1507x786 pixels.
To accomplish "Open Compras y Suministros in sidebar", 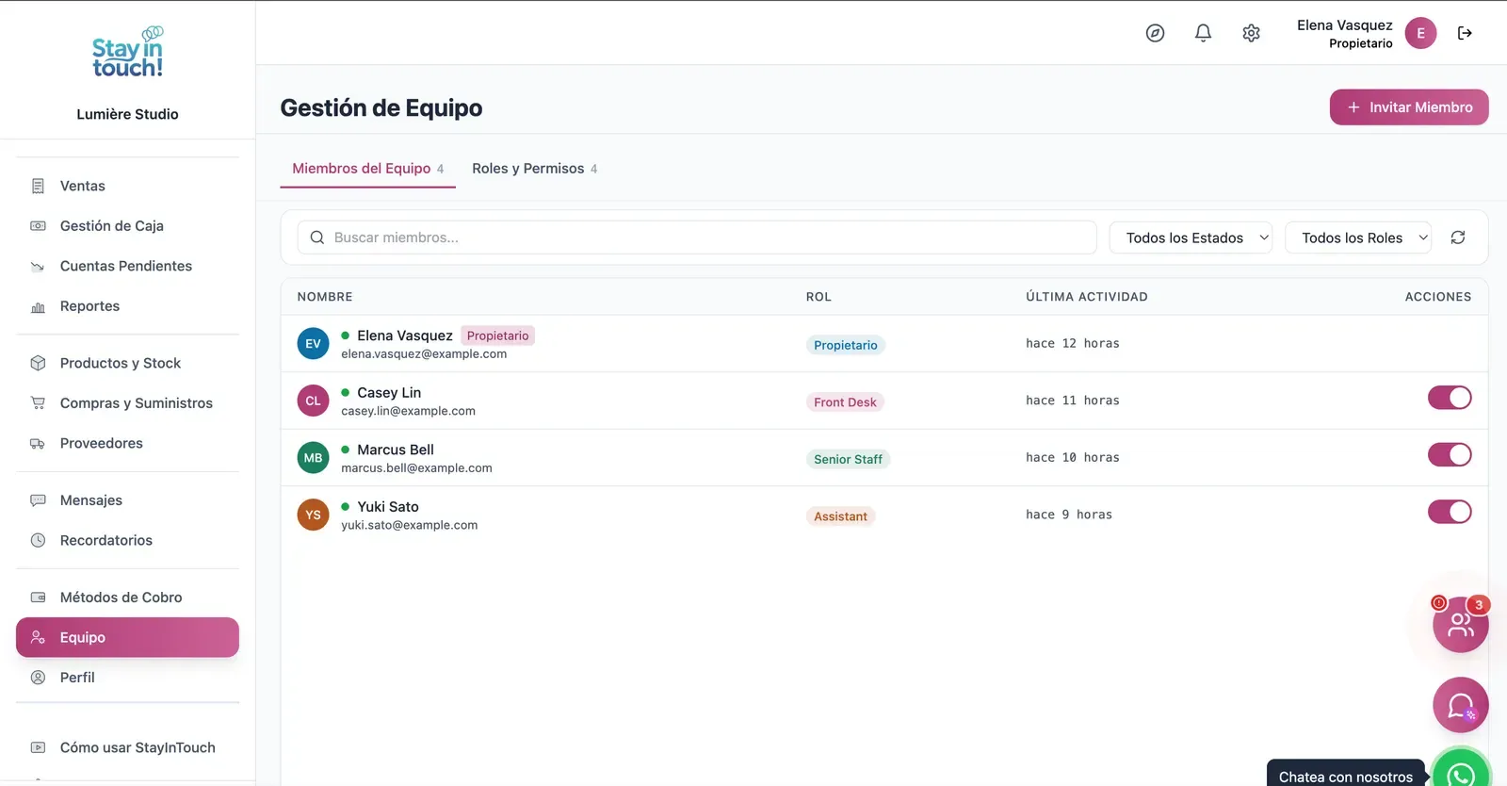I will pyautogui.click(x=127, y=403).
